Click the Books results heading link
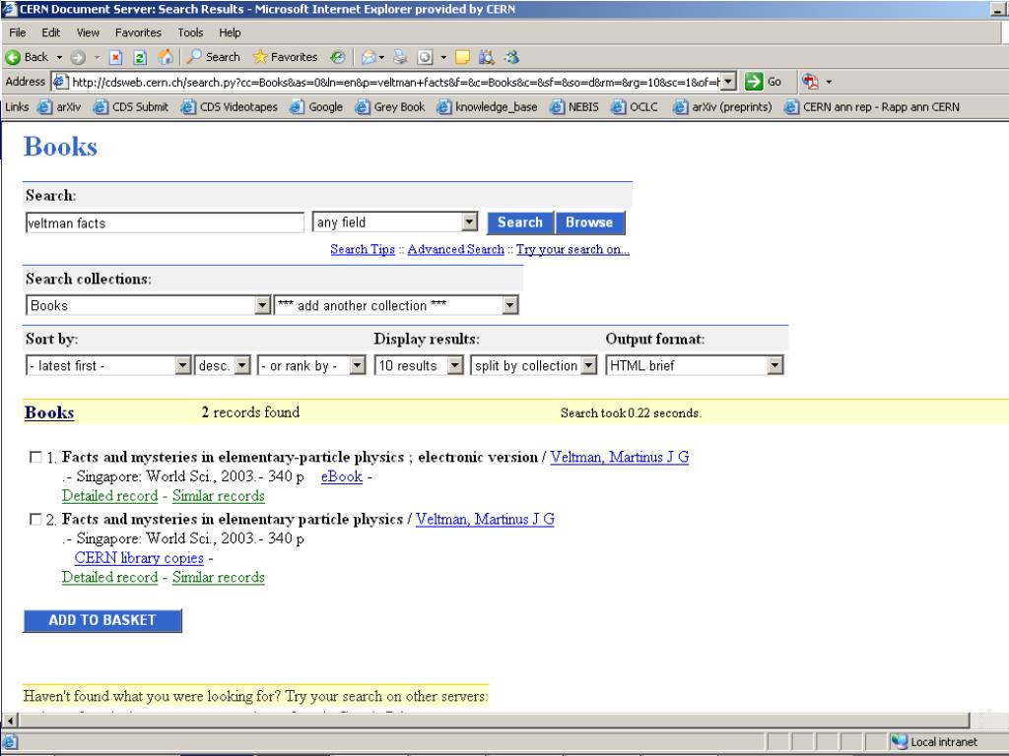The width and height of the screenshot is (1009, 756). point(49,412)
